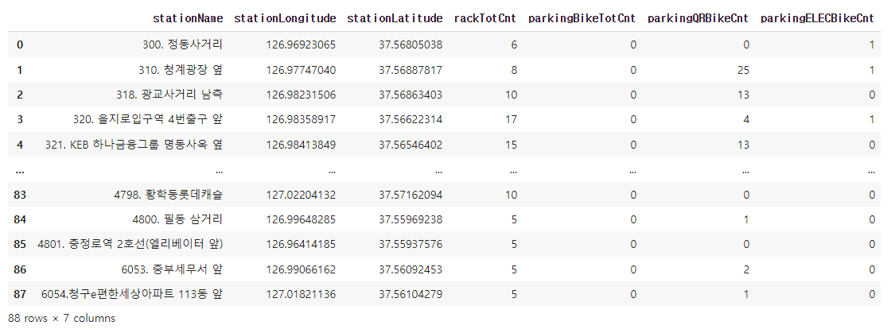
Task: Click row index 86
Action: tap(20, 269)
